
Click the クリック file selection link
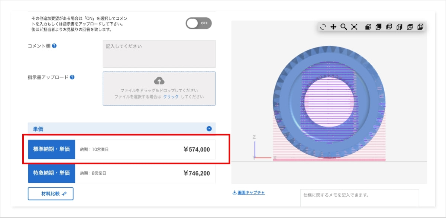[171, 97]
